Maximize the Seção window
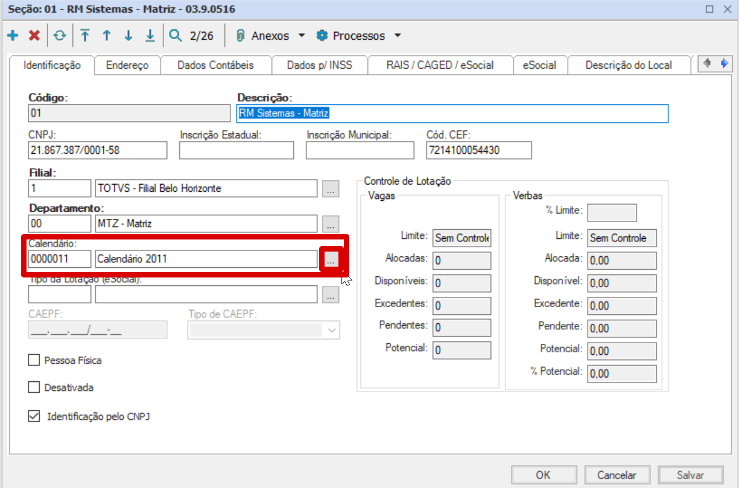This screenshot has height=488, width=739. tap(709, 9)
